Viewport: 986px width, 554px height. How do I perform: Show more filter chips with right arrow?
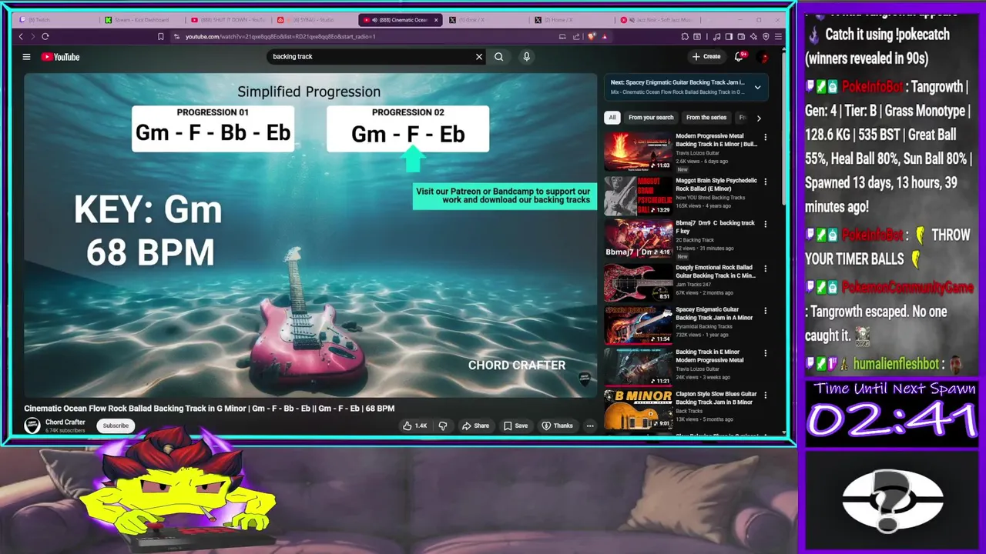tap(759, 118)
